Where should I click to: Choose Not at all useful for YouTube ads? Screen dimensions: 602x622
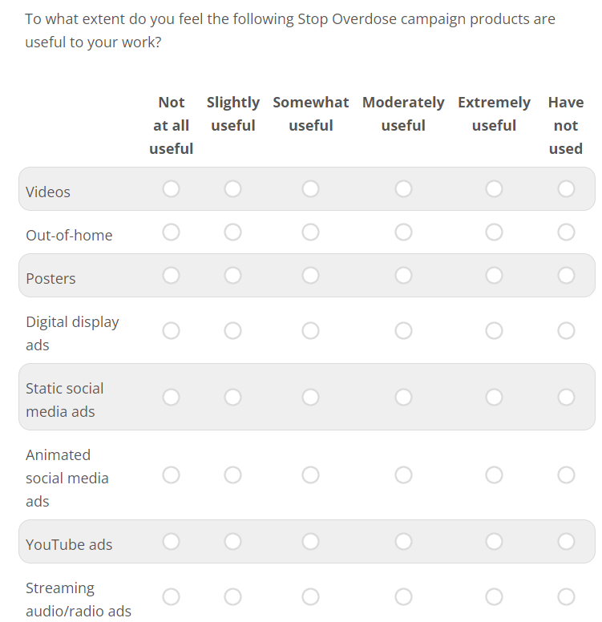pos(171,541)
